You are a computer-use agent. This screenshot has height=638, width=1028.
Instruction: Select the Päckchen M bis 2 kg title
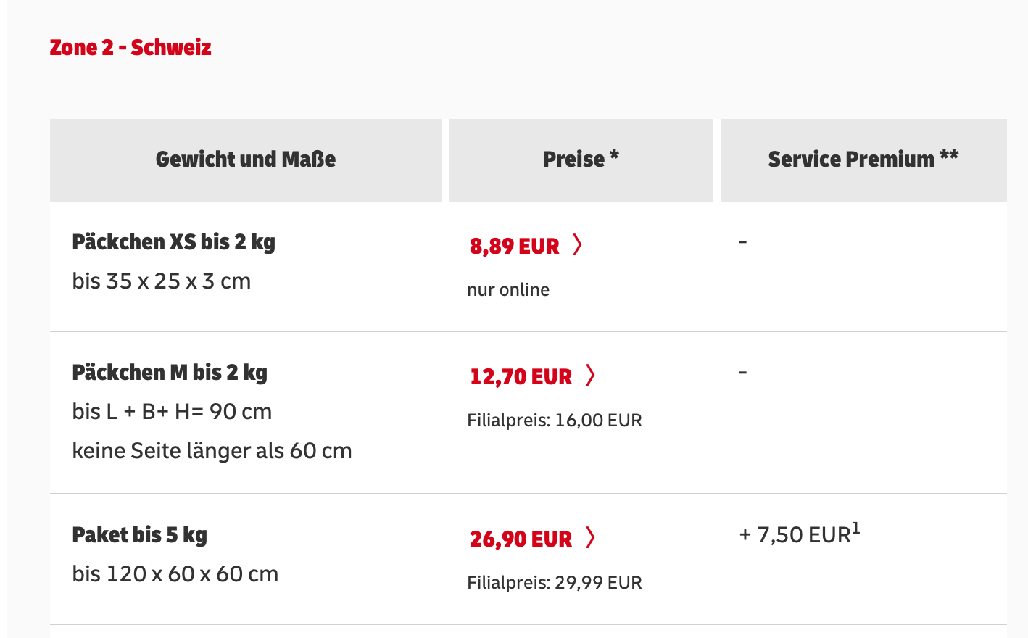pyautogui.click(x=170, y=373)
